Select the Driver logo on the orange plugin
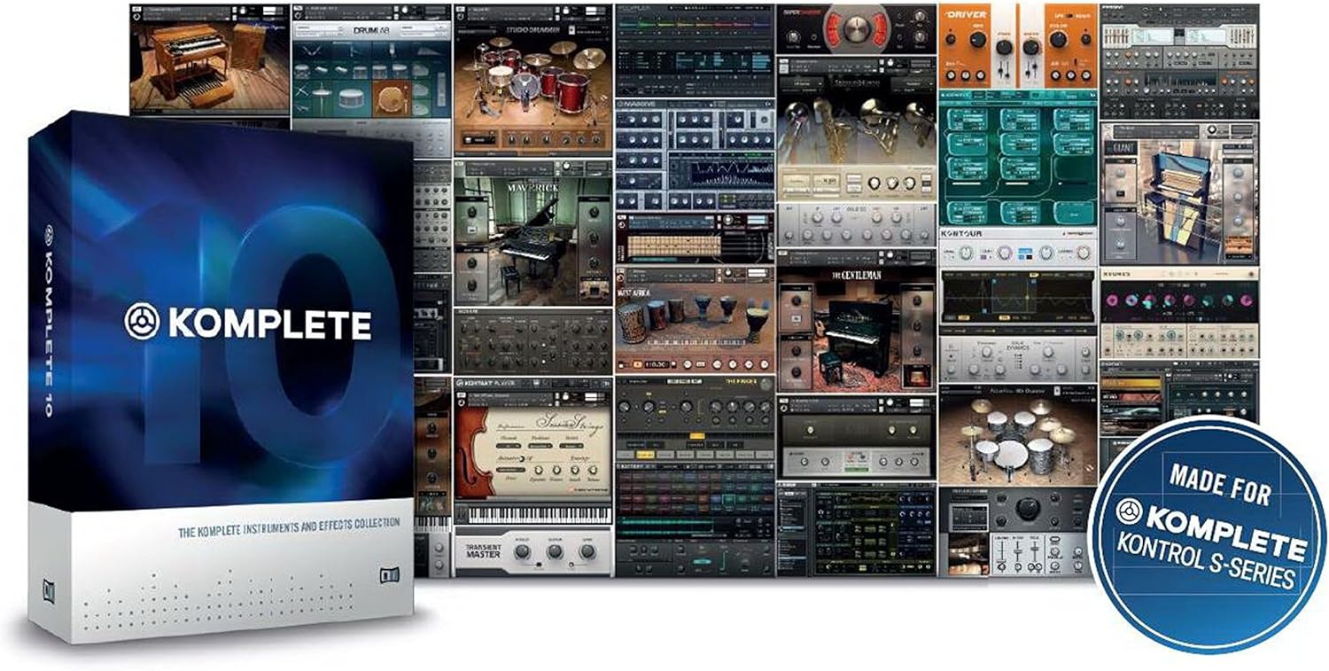Screen dimensions: 1329x671 pos(966,14)
